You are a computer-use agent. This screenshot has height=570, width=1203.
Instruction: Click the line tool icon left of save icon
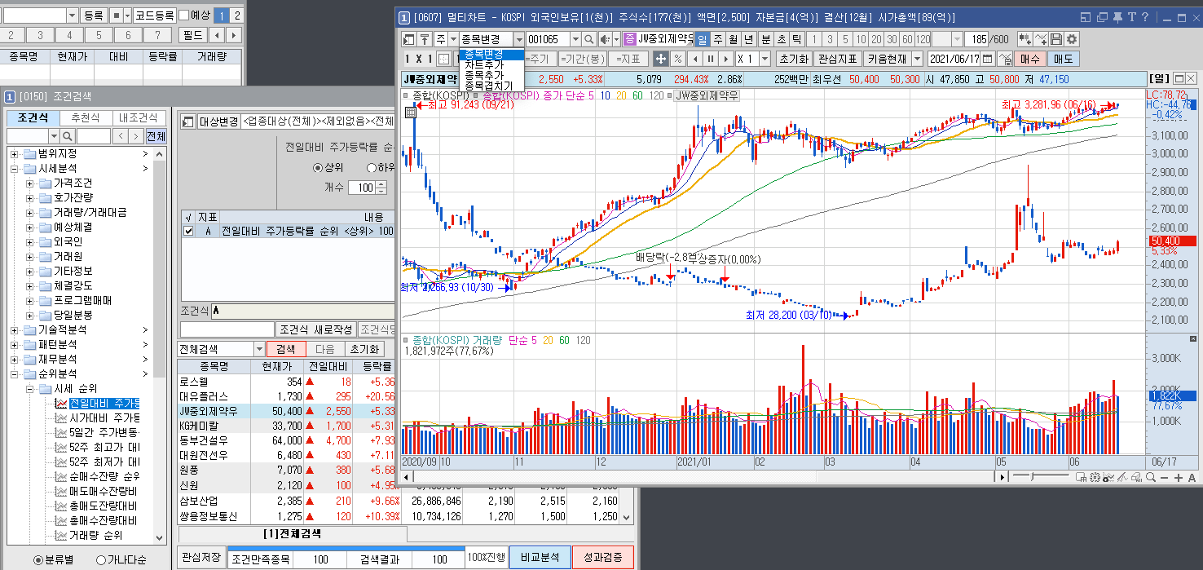(1040, 39)
